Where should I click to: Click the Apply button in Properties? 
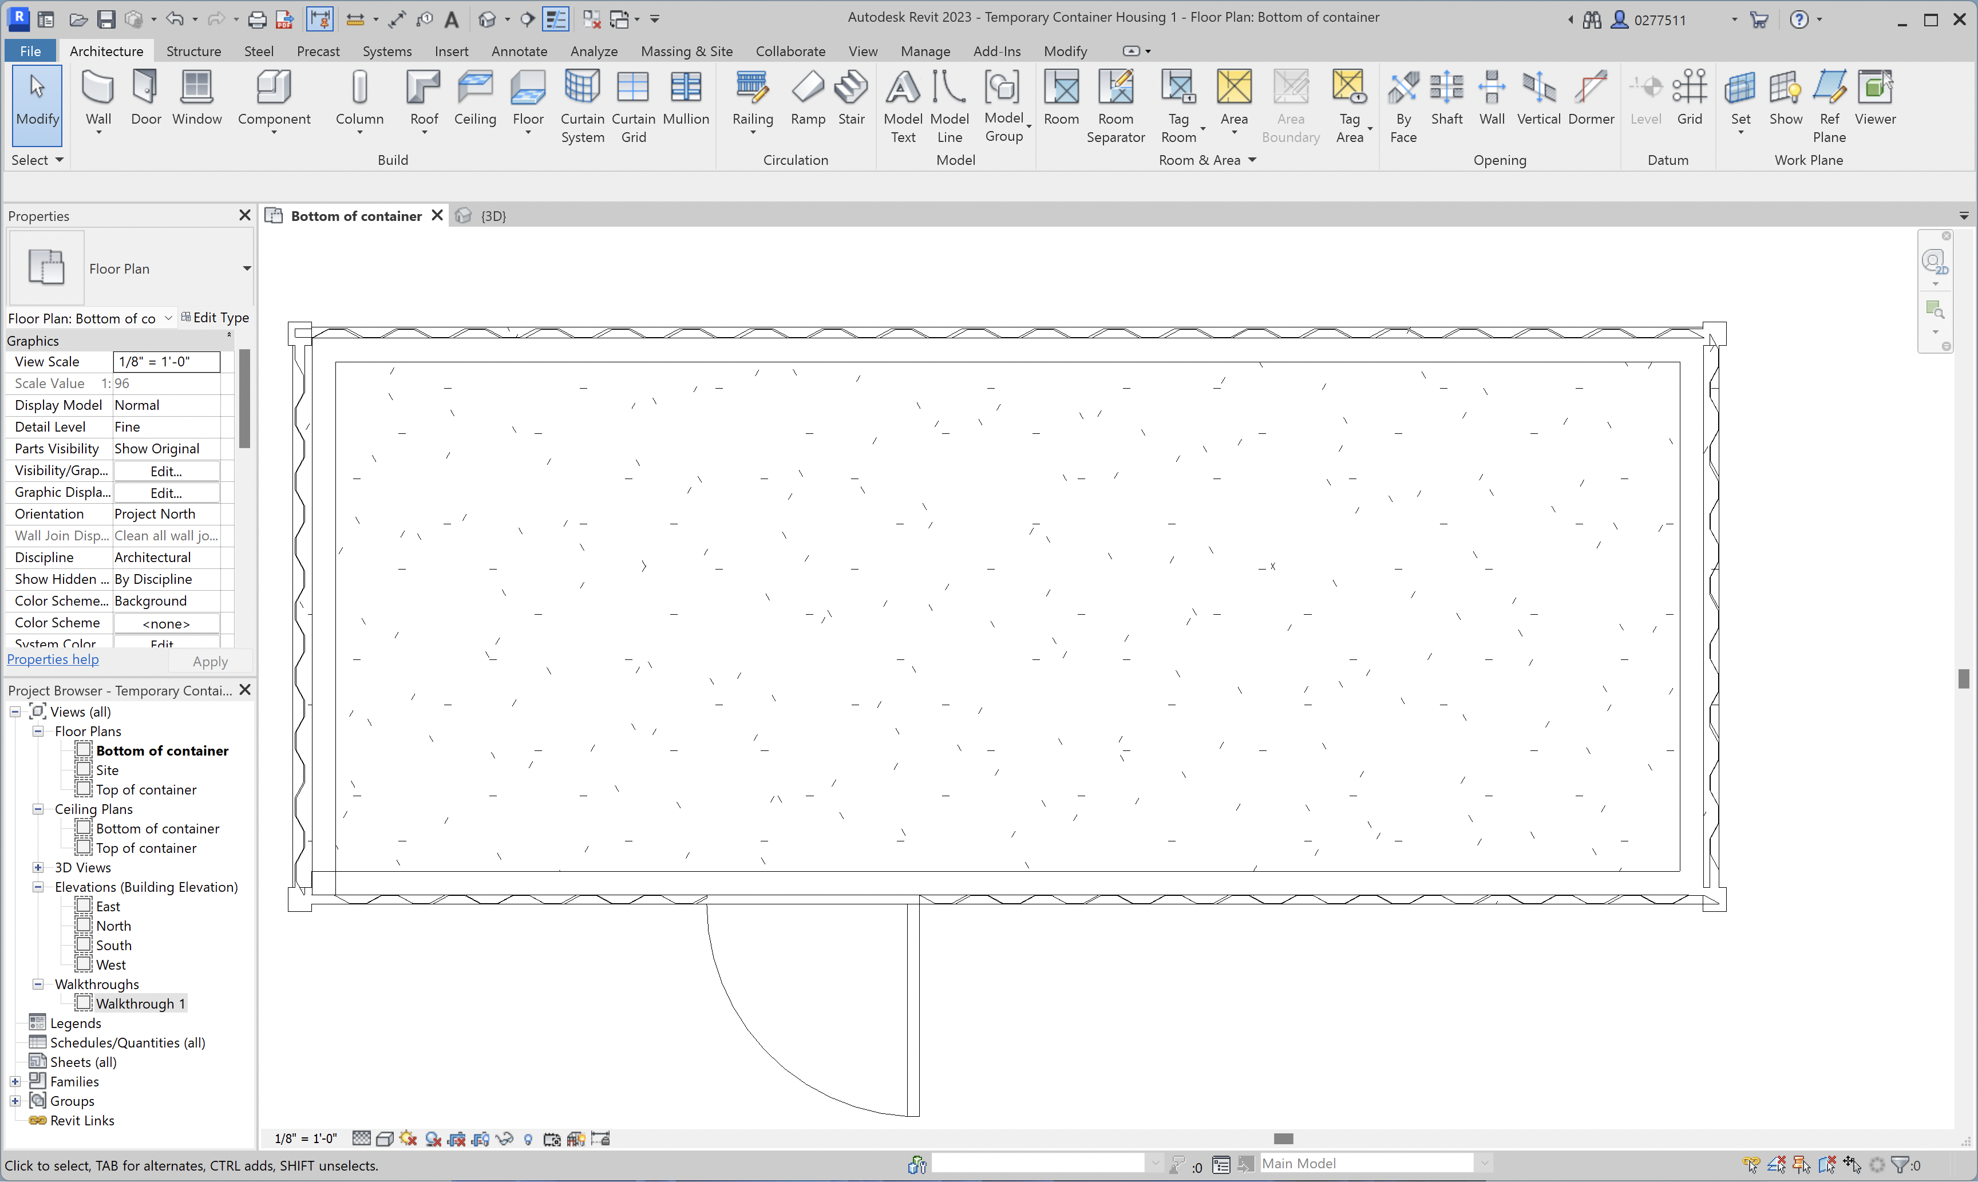(209, 661)
